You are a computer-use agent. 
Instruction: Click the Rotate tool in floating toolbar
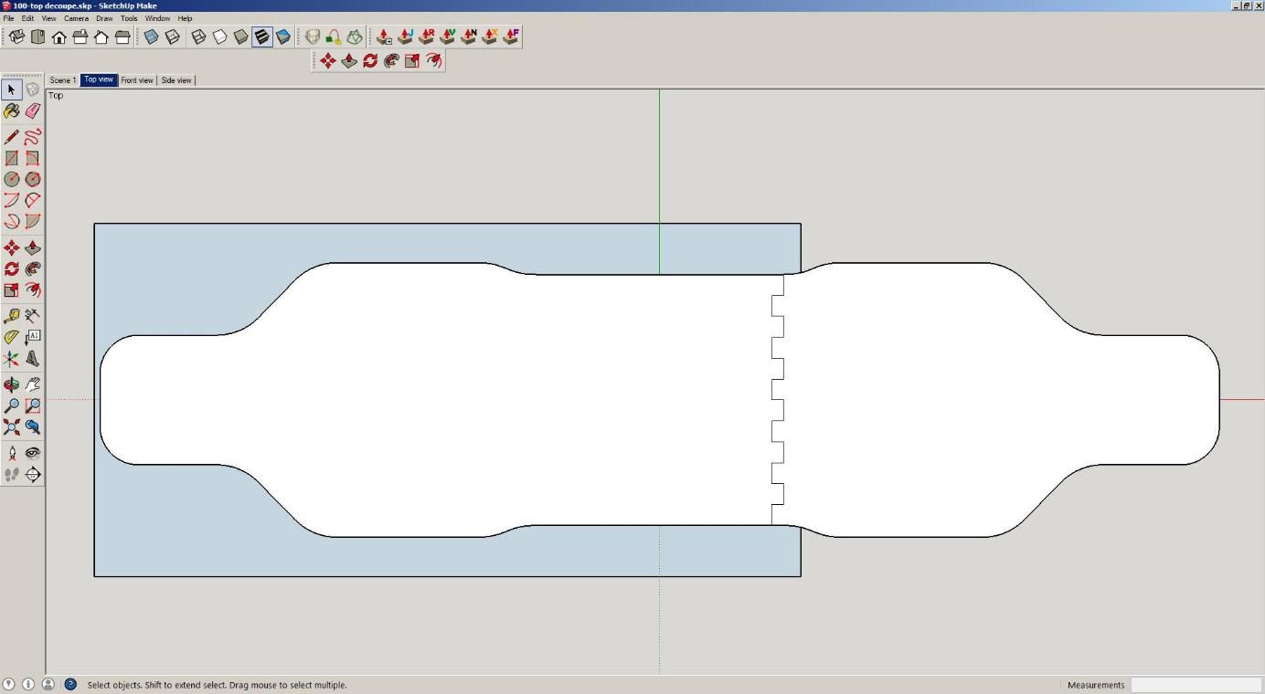tap(370, 61)
